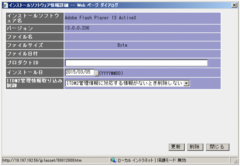Click the インストール日 date field 2015/03/05
The height and width of the screenshot is (166, 240).
tap(80, 72)
